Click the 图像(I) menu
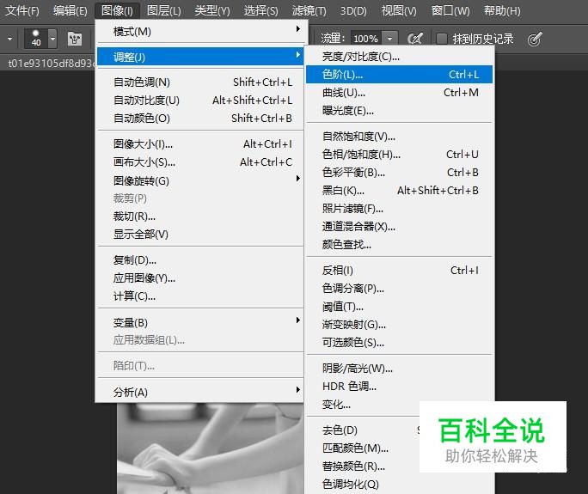The width and height of the screenshot is (588, 494). tap(117, 10)
